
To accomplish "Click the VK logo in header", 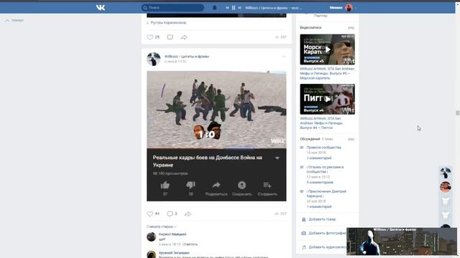I will tap(101, 8).
